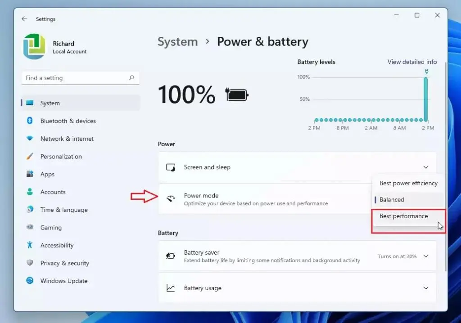Click the View detailed info link
Image resolution: width=461 pixels, height=323 pixels.
[412, 62]
